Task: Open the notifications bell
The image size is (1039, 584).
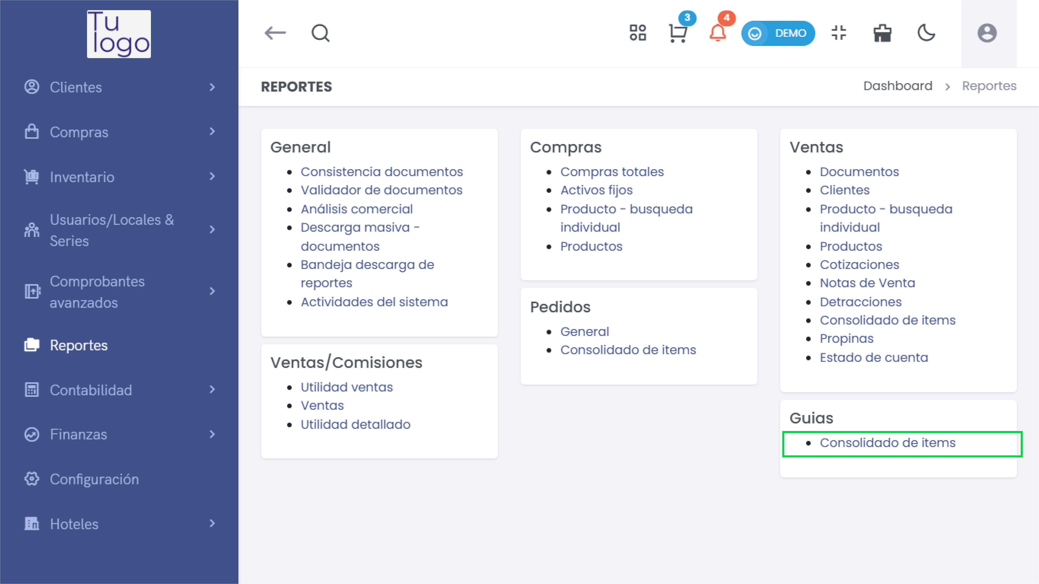Action: tap(718, 33)
